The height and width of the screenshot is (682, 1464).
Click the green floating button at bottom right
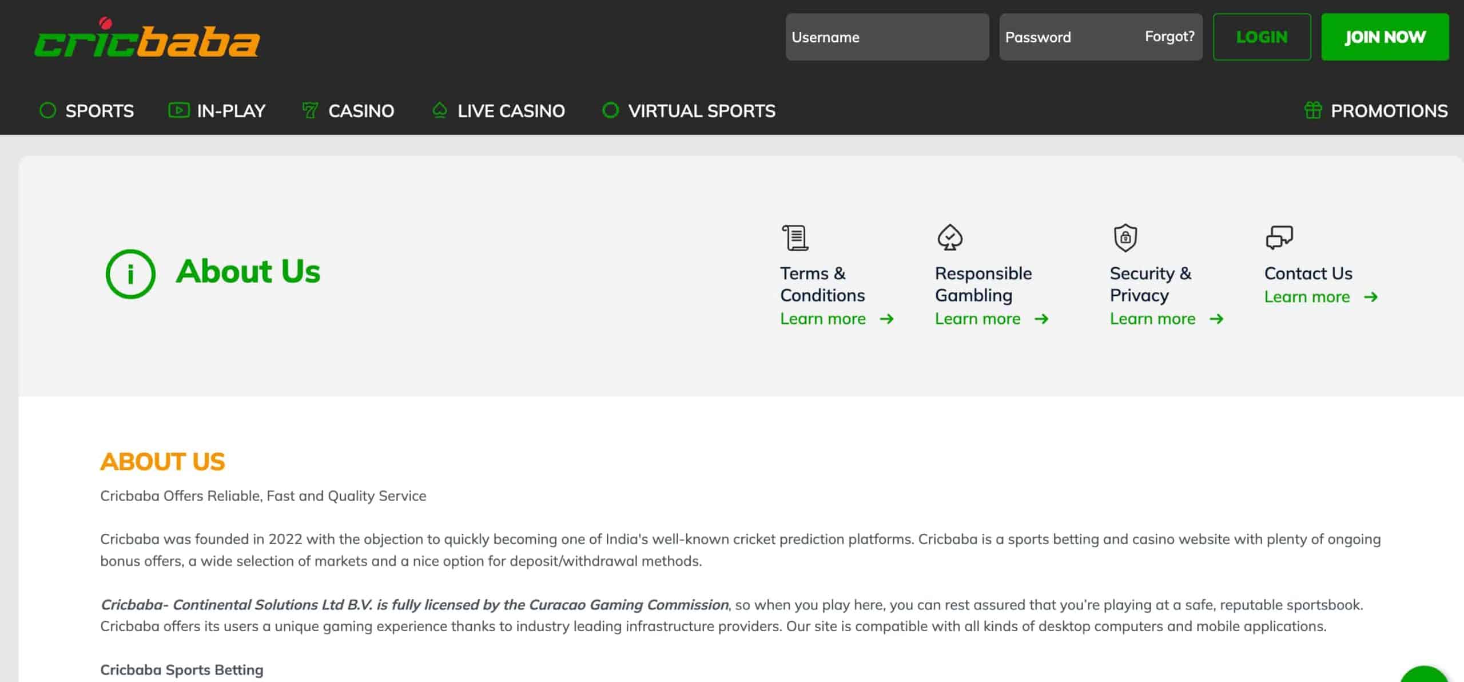(x=1424, y=675)
